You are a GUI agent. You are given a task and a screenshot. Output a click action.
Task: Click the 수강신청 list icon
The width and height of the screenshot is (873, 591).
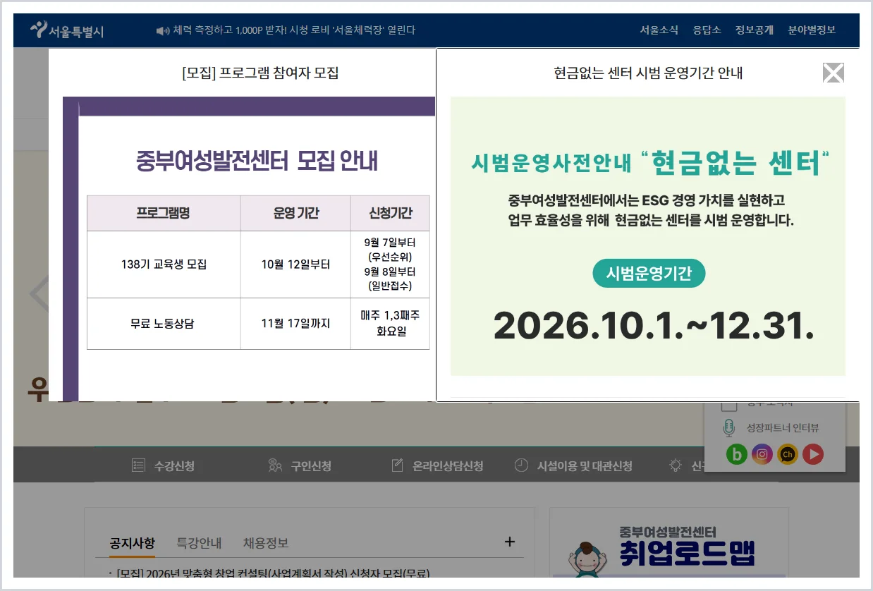(138, 465)
